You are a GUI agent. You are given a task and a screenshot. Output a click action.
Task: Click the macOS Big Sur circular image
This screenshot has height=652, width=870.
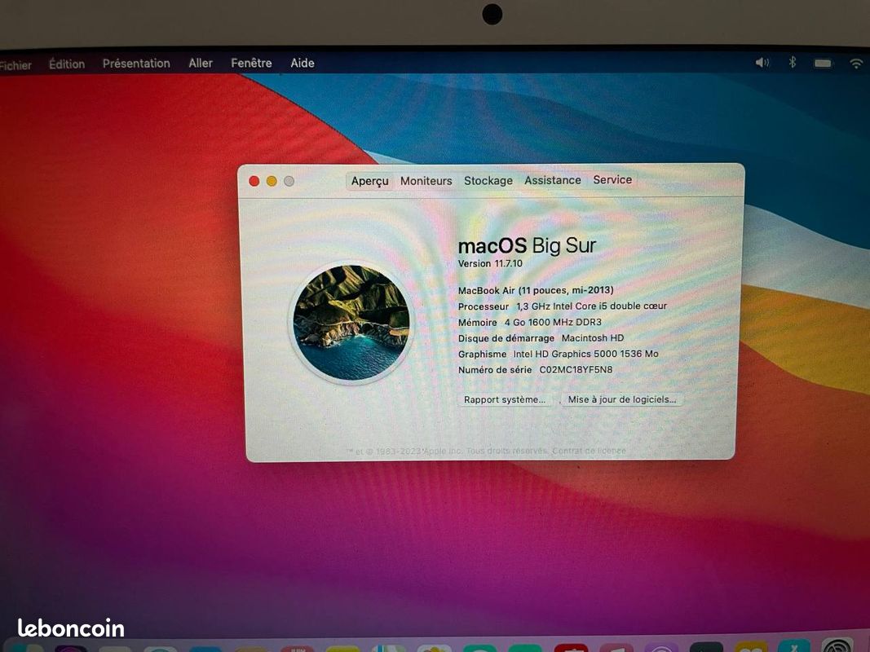pyautogui.click(x=351, y=323)
